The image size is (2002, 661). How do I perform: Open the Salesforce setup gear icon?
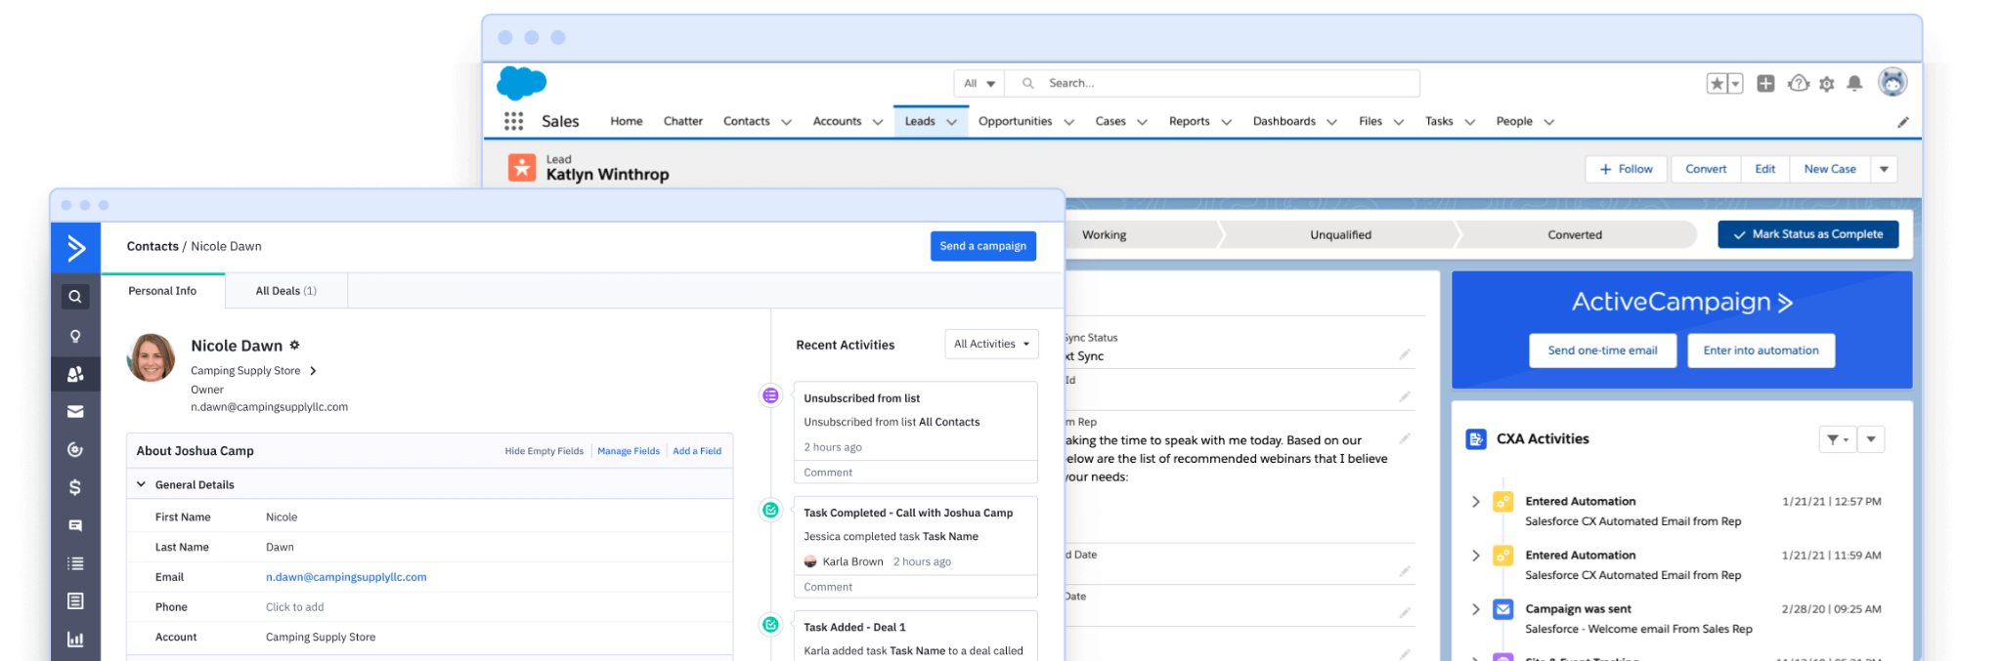pyautogui.click(x=1826, y=84)
